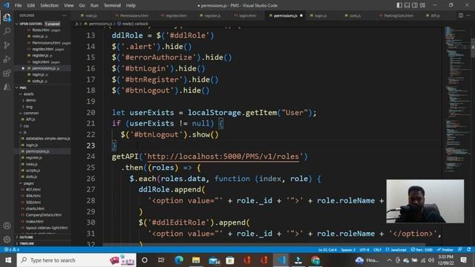
Task: Click unsaved dot on permissions.js tab
Action: click(301, 16)
